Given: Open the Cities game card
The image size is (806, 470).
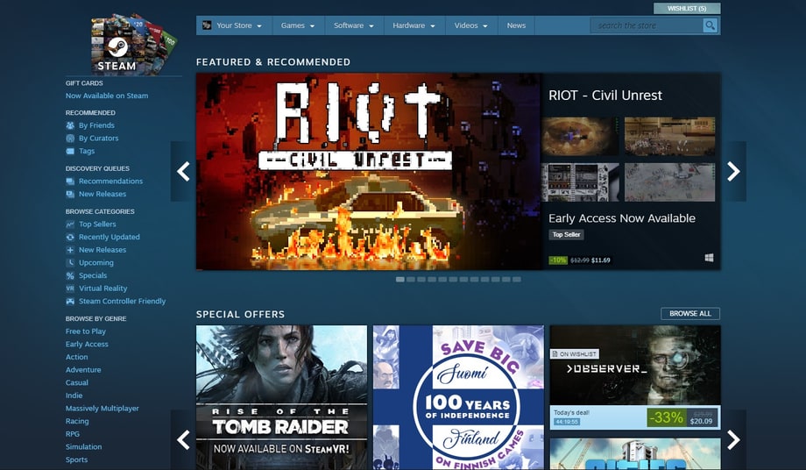Looking at the screenshot, I should 635,453.
